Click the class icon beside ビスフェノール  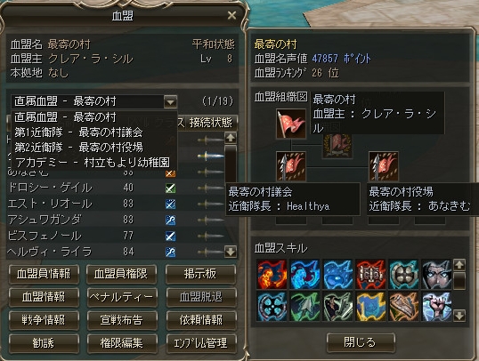170,236
